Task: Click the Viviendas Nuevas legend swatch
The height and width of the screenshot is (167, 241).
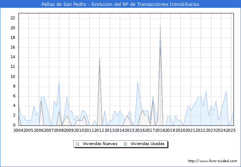Action: [x=77, y=144]
